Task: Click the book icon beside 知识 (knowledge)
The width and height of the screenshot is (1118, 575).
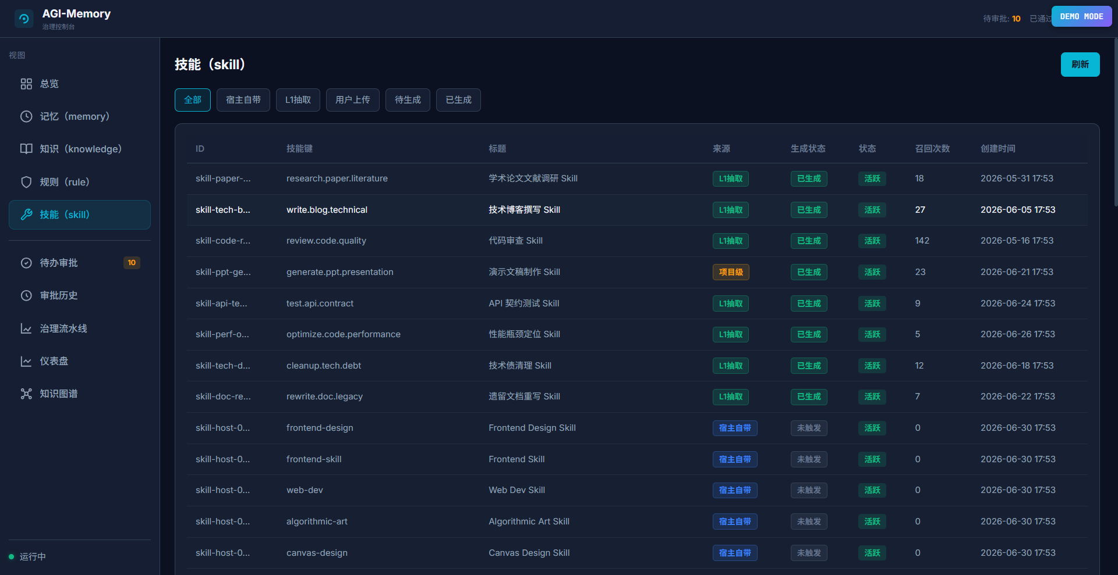Action: tap(26, 149)
